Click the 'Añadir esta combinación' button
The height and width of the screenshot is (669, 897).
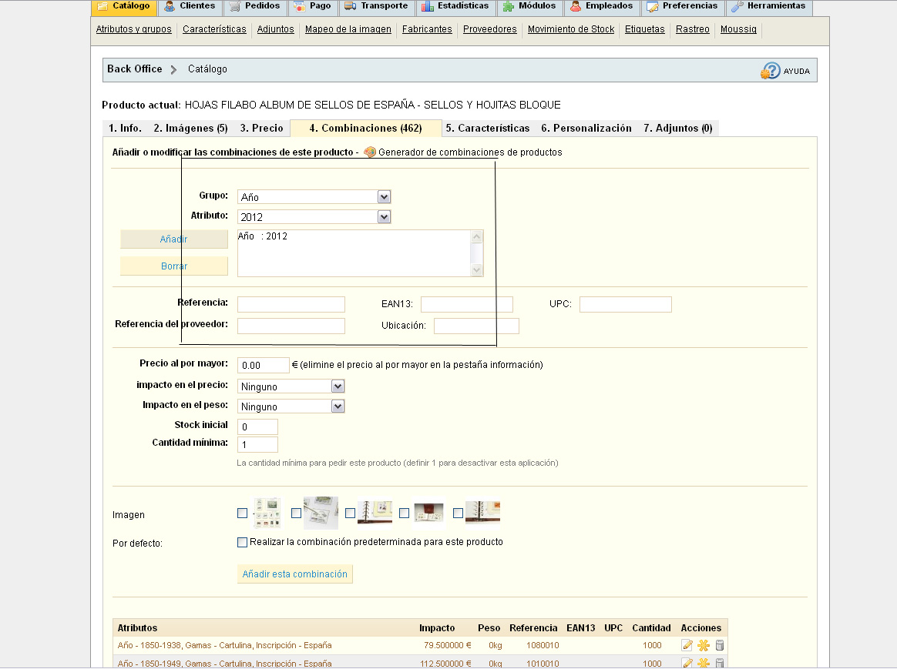294,574
